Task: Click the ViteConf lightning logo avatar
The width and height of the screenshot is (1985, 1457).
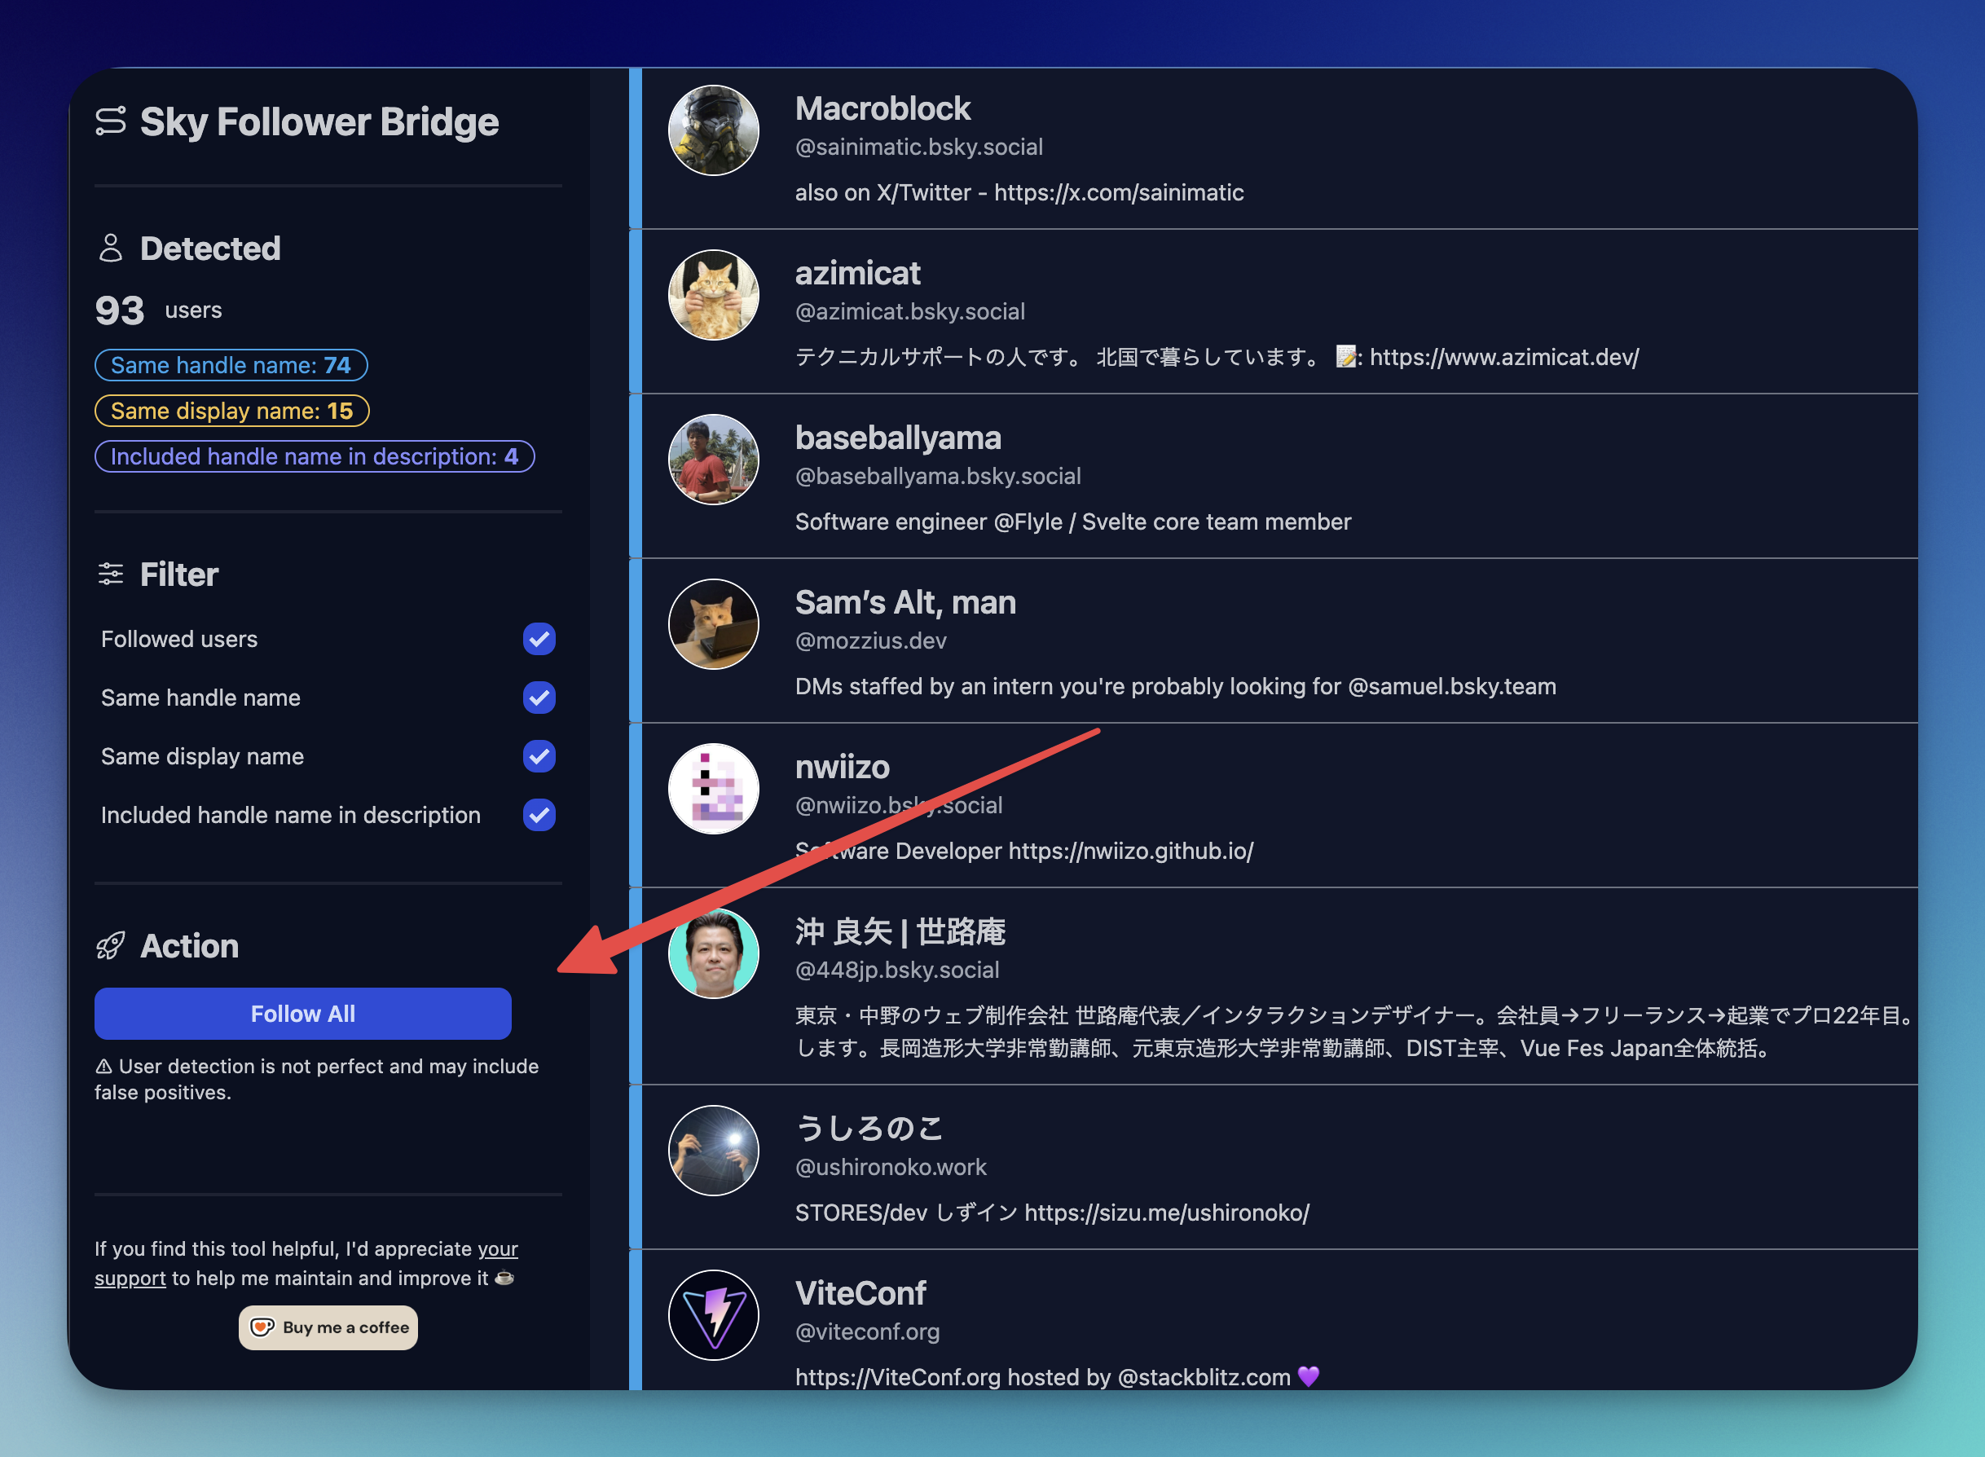Action: pos(713,1315)
